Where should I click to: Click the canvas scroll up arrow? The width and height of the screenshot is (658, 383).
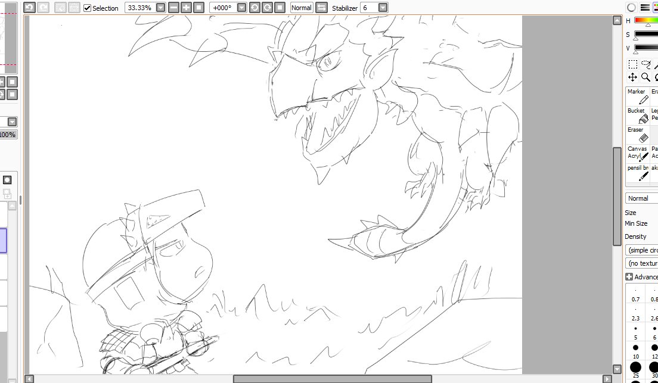coord(617,21)
